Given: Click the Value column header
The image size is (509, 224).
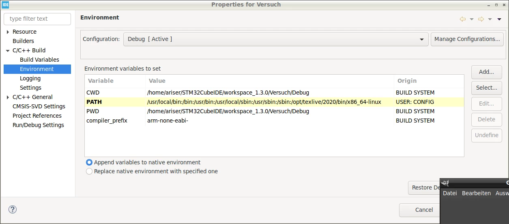Looking at the screenshot, I should click(270, 81).
